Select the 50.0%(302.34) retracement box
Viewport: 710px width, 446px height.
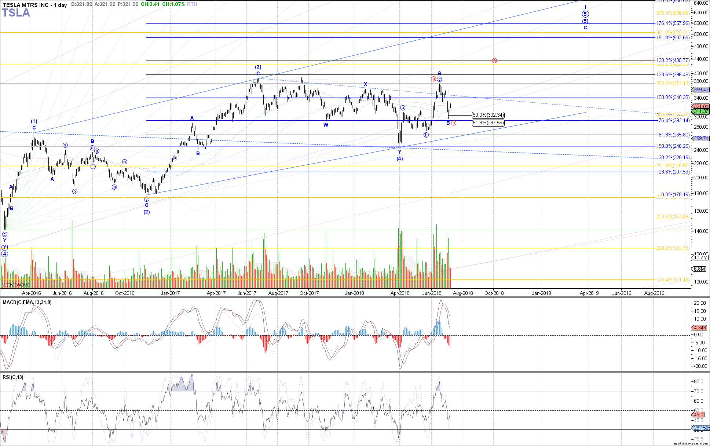coord(488,115)
